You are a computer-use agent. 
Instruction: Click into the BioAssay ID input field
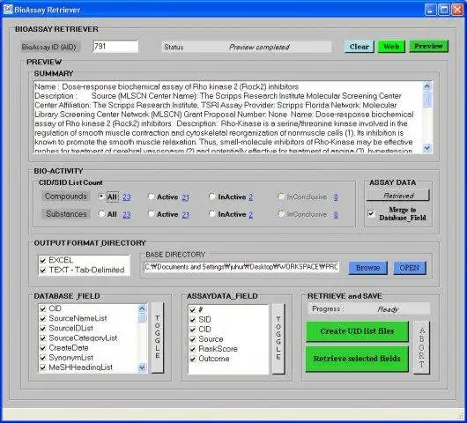click(x=115, y=47)
